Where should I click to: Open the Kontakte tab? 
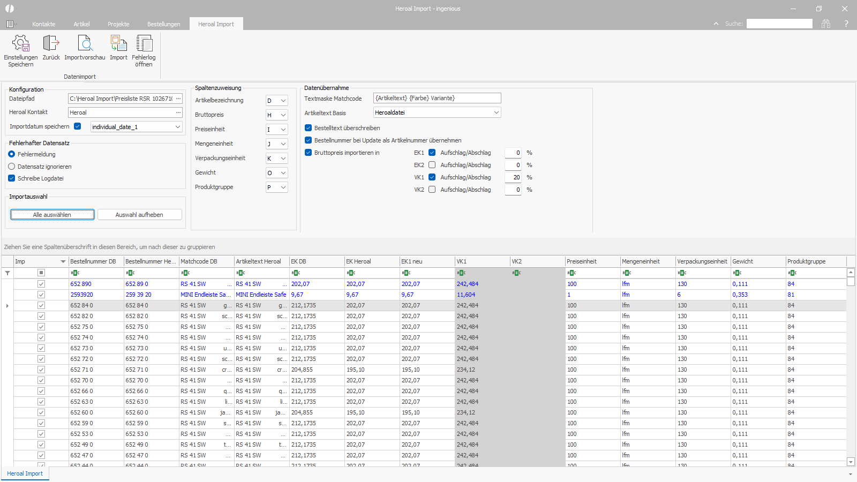[43, 24]
